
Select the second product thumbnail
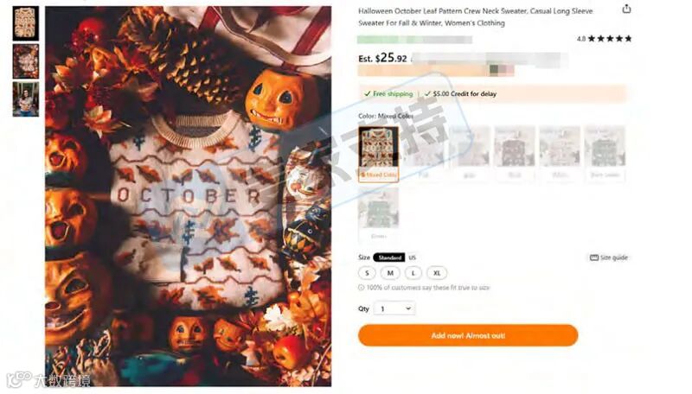coord(26,61)
